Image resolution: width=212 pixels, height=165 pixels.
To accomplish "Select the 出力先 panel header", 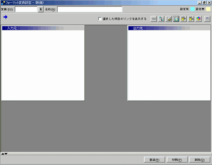I will click(169, 28).
